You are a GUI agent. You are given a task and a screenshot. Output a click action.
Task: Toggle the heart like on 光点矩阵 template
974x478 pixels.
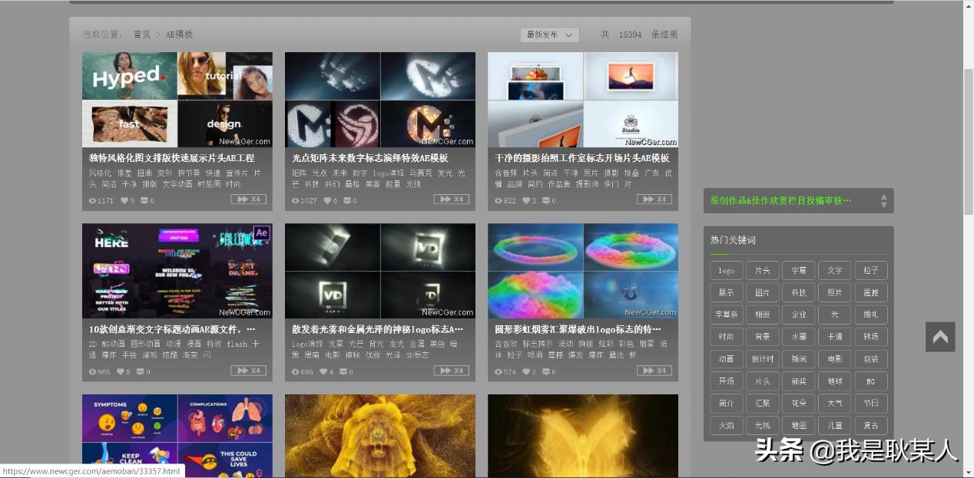[x=326, y=201]
